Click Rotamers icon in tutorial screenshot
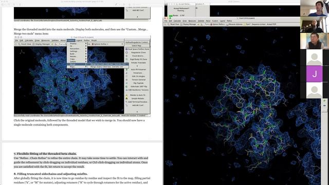Viewport: 329px width, 185px height. 126,73
